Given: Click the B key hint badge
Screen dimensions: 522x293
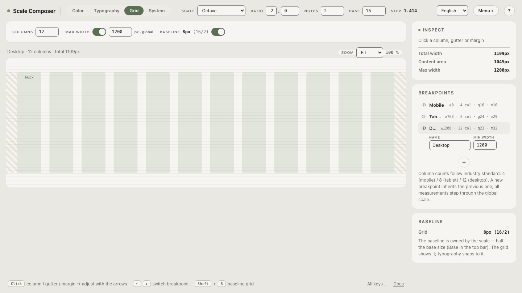Looking at the screenshot, I should [222, 284].
